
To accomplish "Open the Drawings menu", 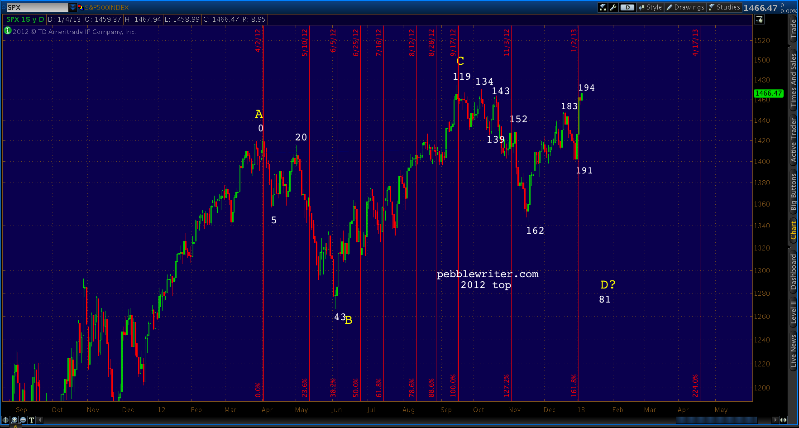I will pyautogui.click(x=685, y=7).
